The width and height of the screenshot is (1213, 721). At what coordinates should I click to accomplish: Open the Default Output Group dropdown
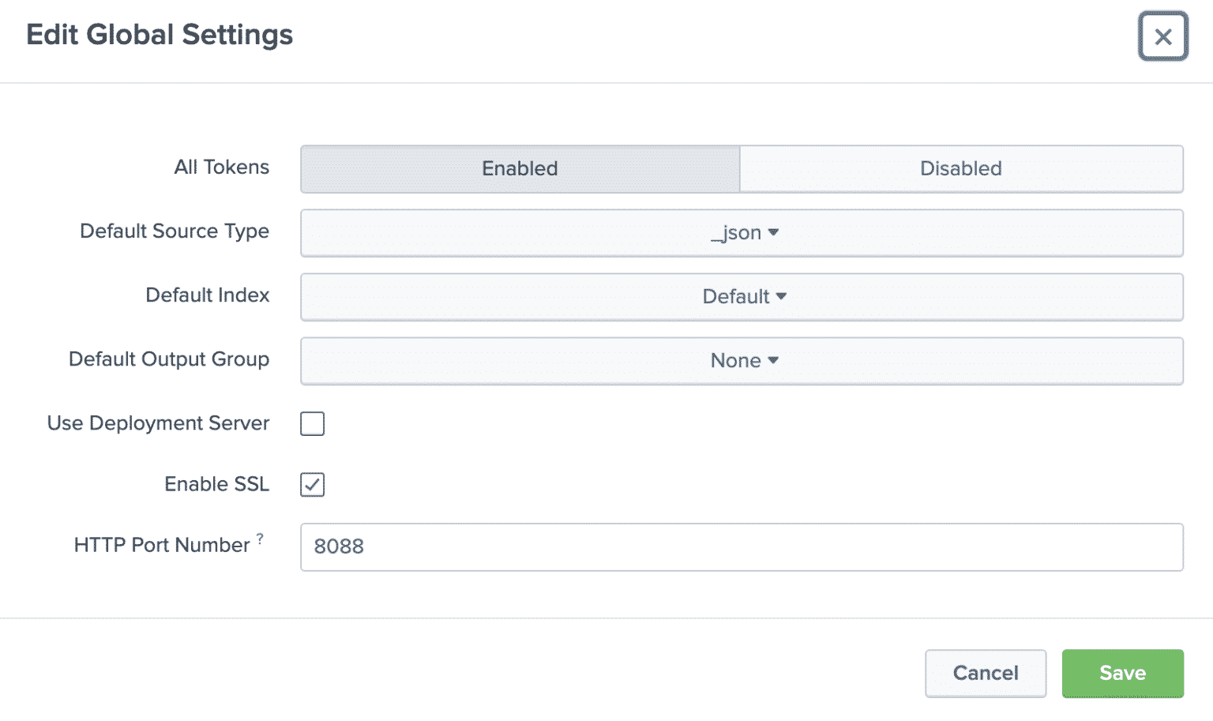pyautogui.click(x=742, y=360)
